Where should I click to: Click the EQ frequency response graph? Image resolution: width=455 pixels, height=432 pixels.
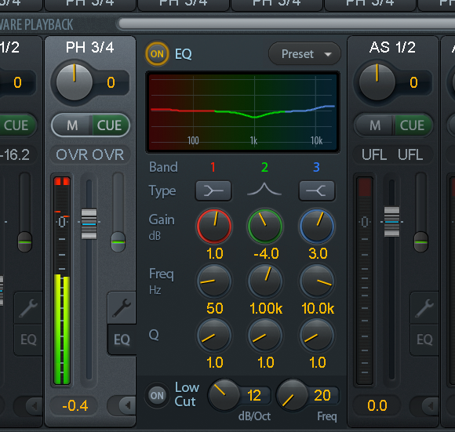(242, 112)
